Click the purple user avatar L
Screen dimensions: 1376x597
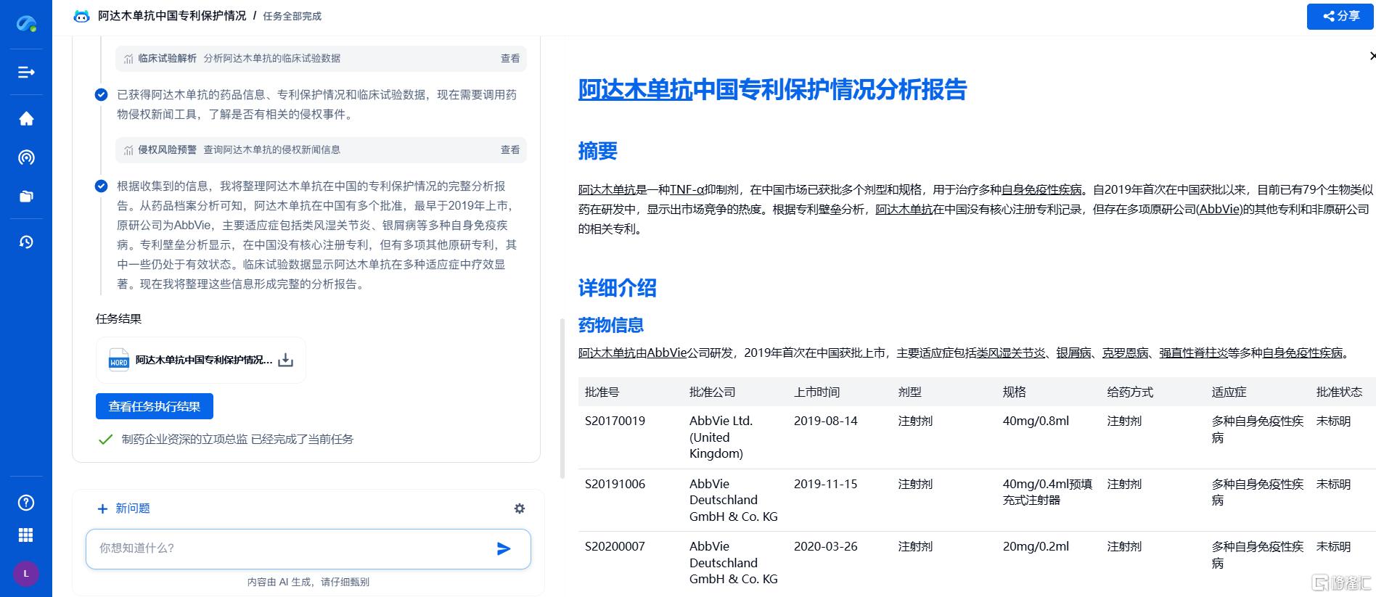click(x=26, y=574)
